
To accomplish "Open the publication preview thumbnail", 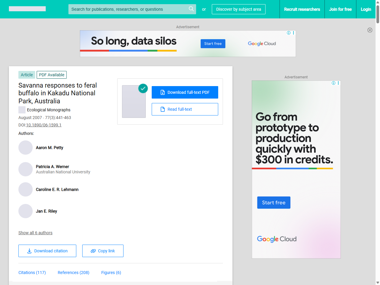I will pyautogui.click(x=134, y=102).
